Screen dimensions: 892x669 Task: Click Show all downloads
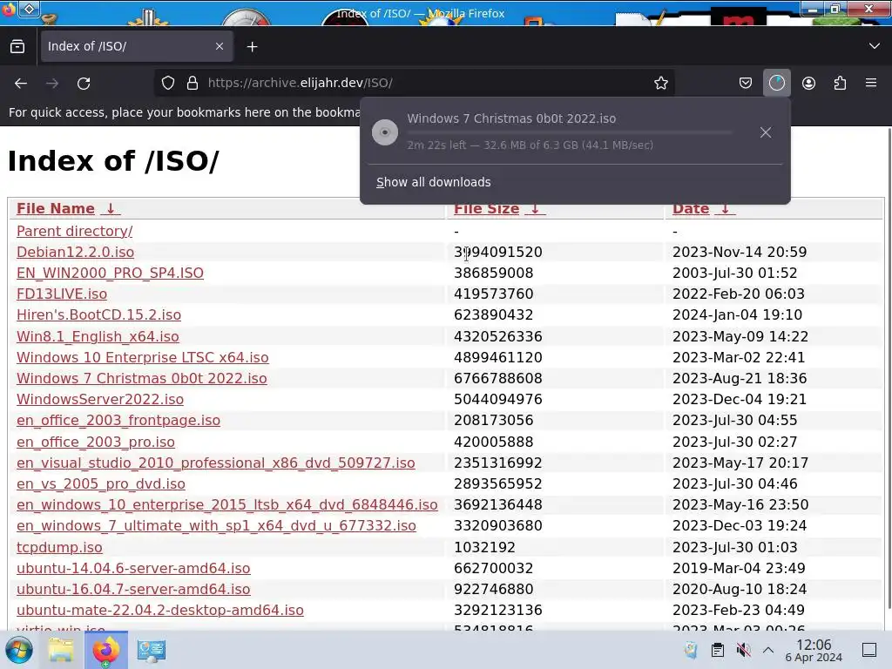coord(433,182)
